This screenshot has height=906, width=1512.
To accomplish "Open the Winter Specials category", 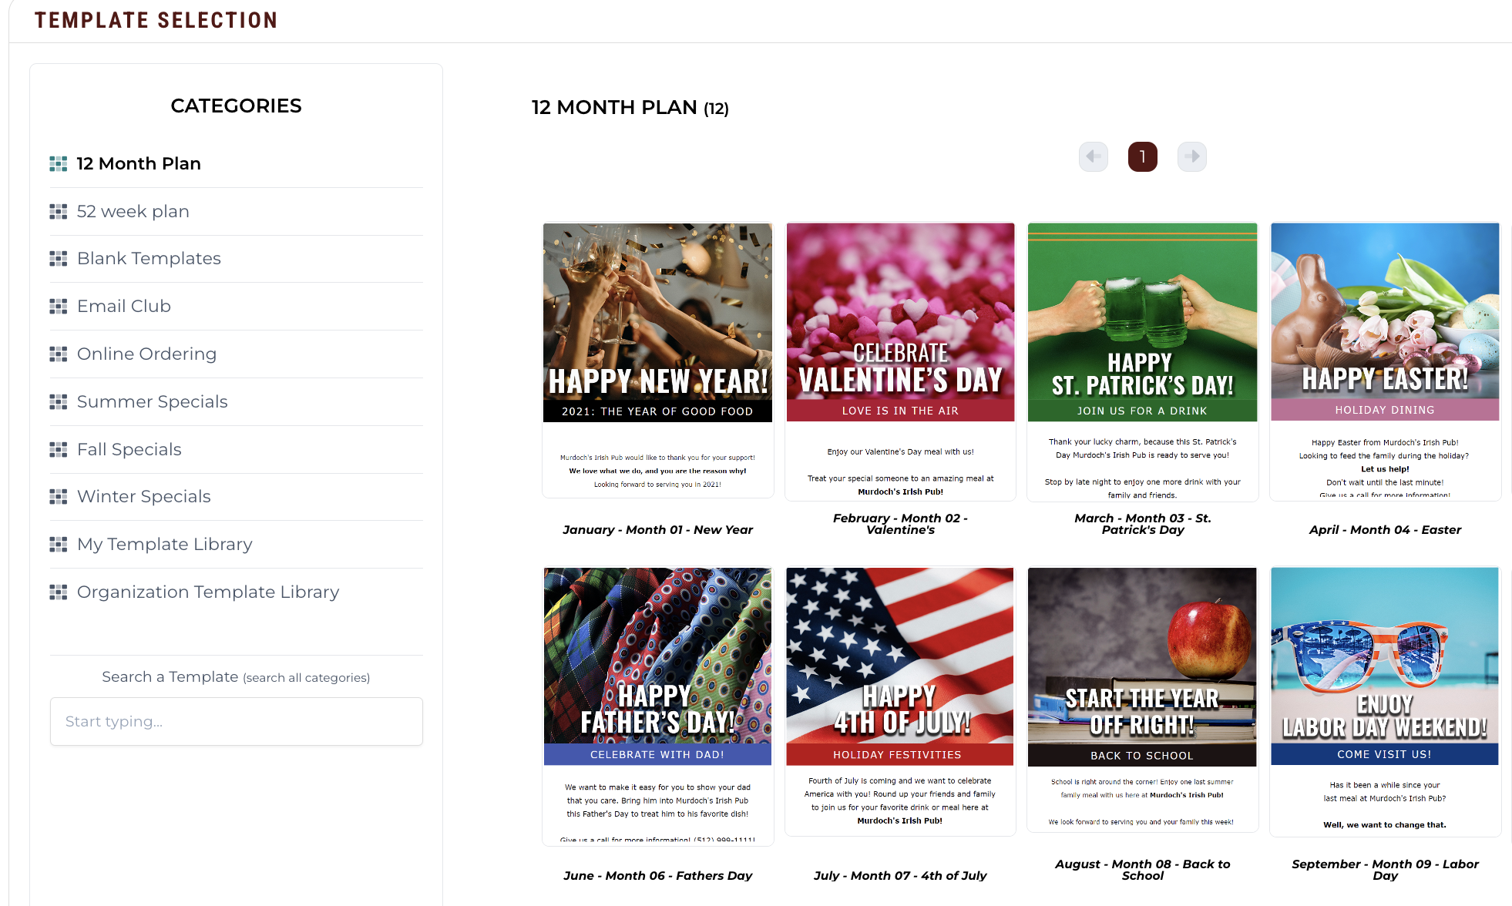I will 143,496.
